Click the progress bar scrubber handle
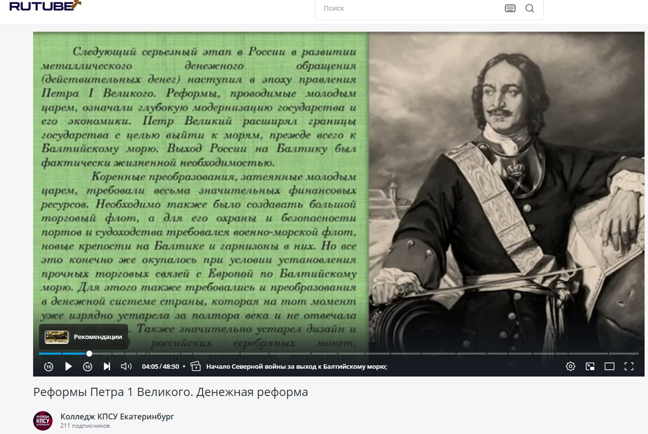The image size is (648, 434). click(89, 354)
